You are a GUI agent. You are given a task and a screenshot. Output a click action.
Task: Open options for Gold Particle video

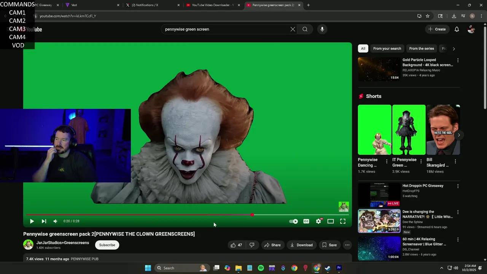pos(458,61)
